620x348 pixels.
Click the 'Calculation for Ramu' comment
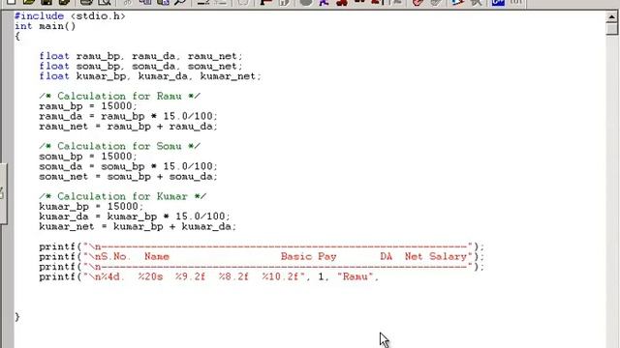[x=120, y=97]
